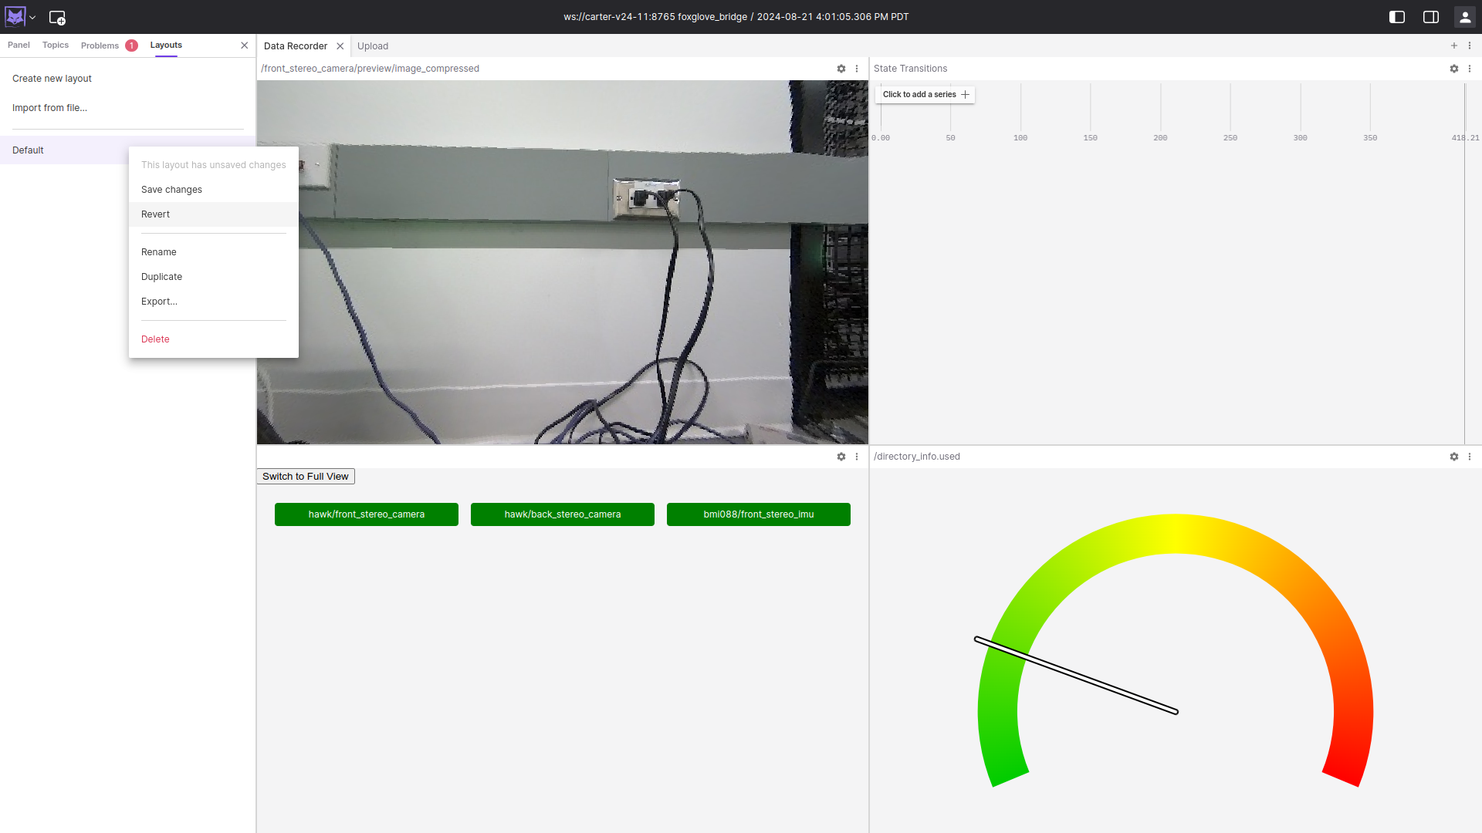Select the Default layout in the list
This screenshot has width=1482, height=833.
coord(28,150)
